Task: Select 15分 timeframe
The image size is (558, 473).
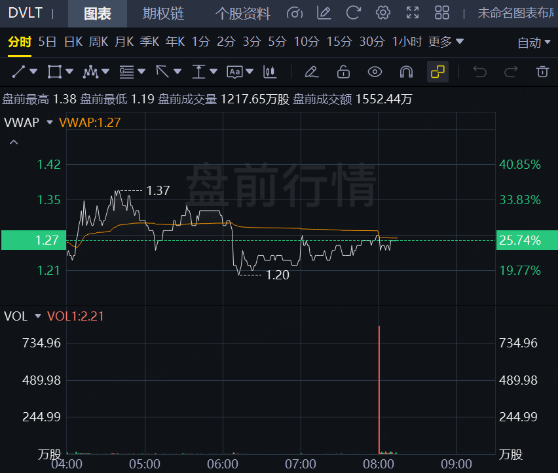Action: pos(339,42)
